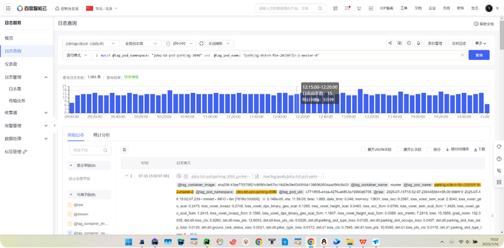This screenshot has height=248, width=504.
Task: Click the 索引管理 button
Action: (x=435, y=43)
